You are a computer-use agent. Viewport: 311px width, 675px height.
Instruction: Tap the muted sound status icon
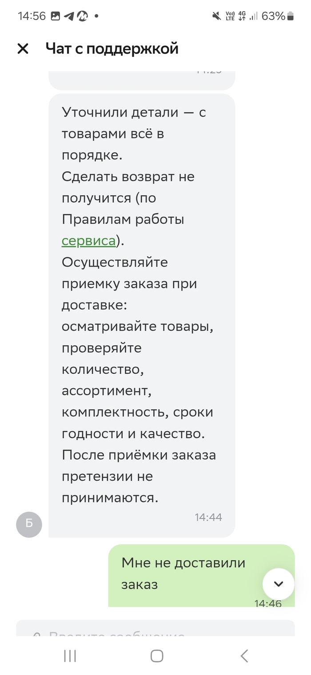pyautogui.click(x=216, y=16)
